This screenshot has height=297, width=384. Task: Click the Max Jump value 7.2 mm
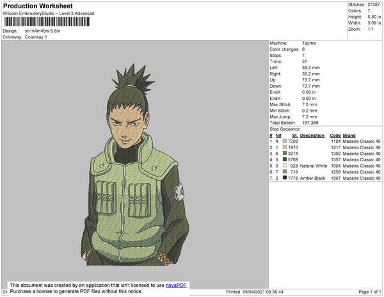point(310,116)
